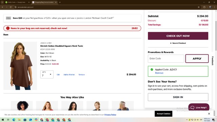Screen dimensions: 217x122
Task: Click the browser forward arrow
Action: coord(6,7)
